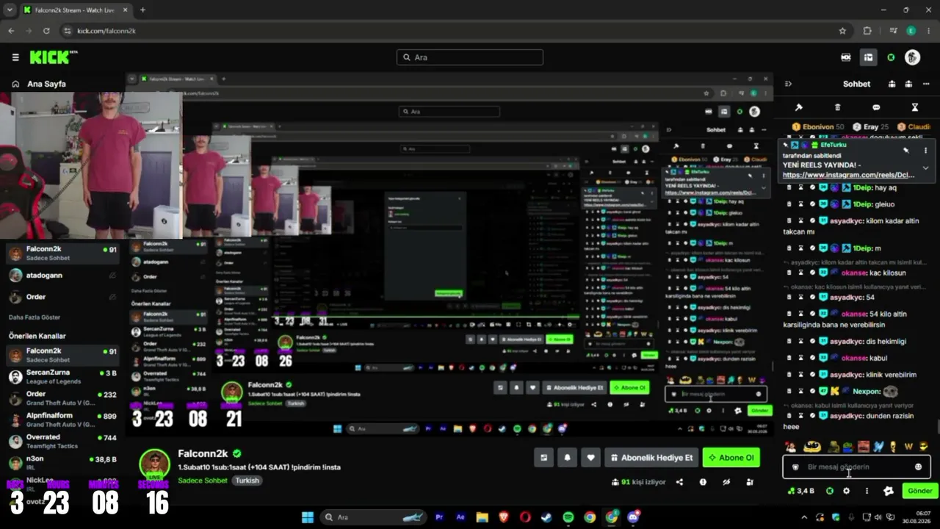The height and width of the screenshot is (529, 940).
Task: Toggle the crossed-eye visibility icon
Action: click(726, 482)
